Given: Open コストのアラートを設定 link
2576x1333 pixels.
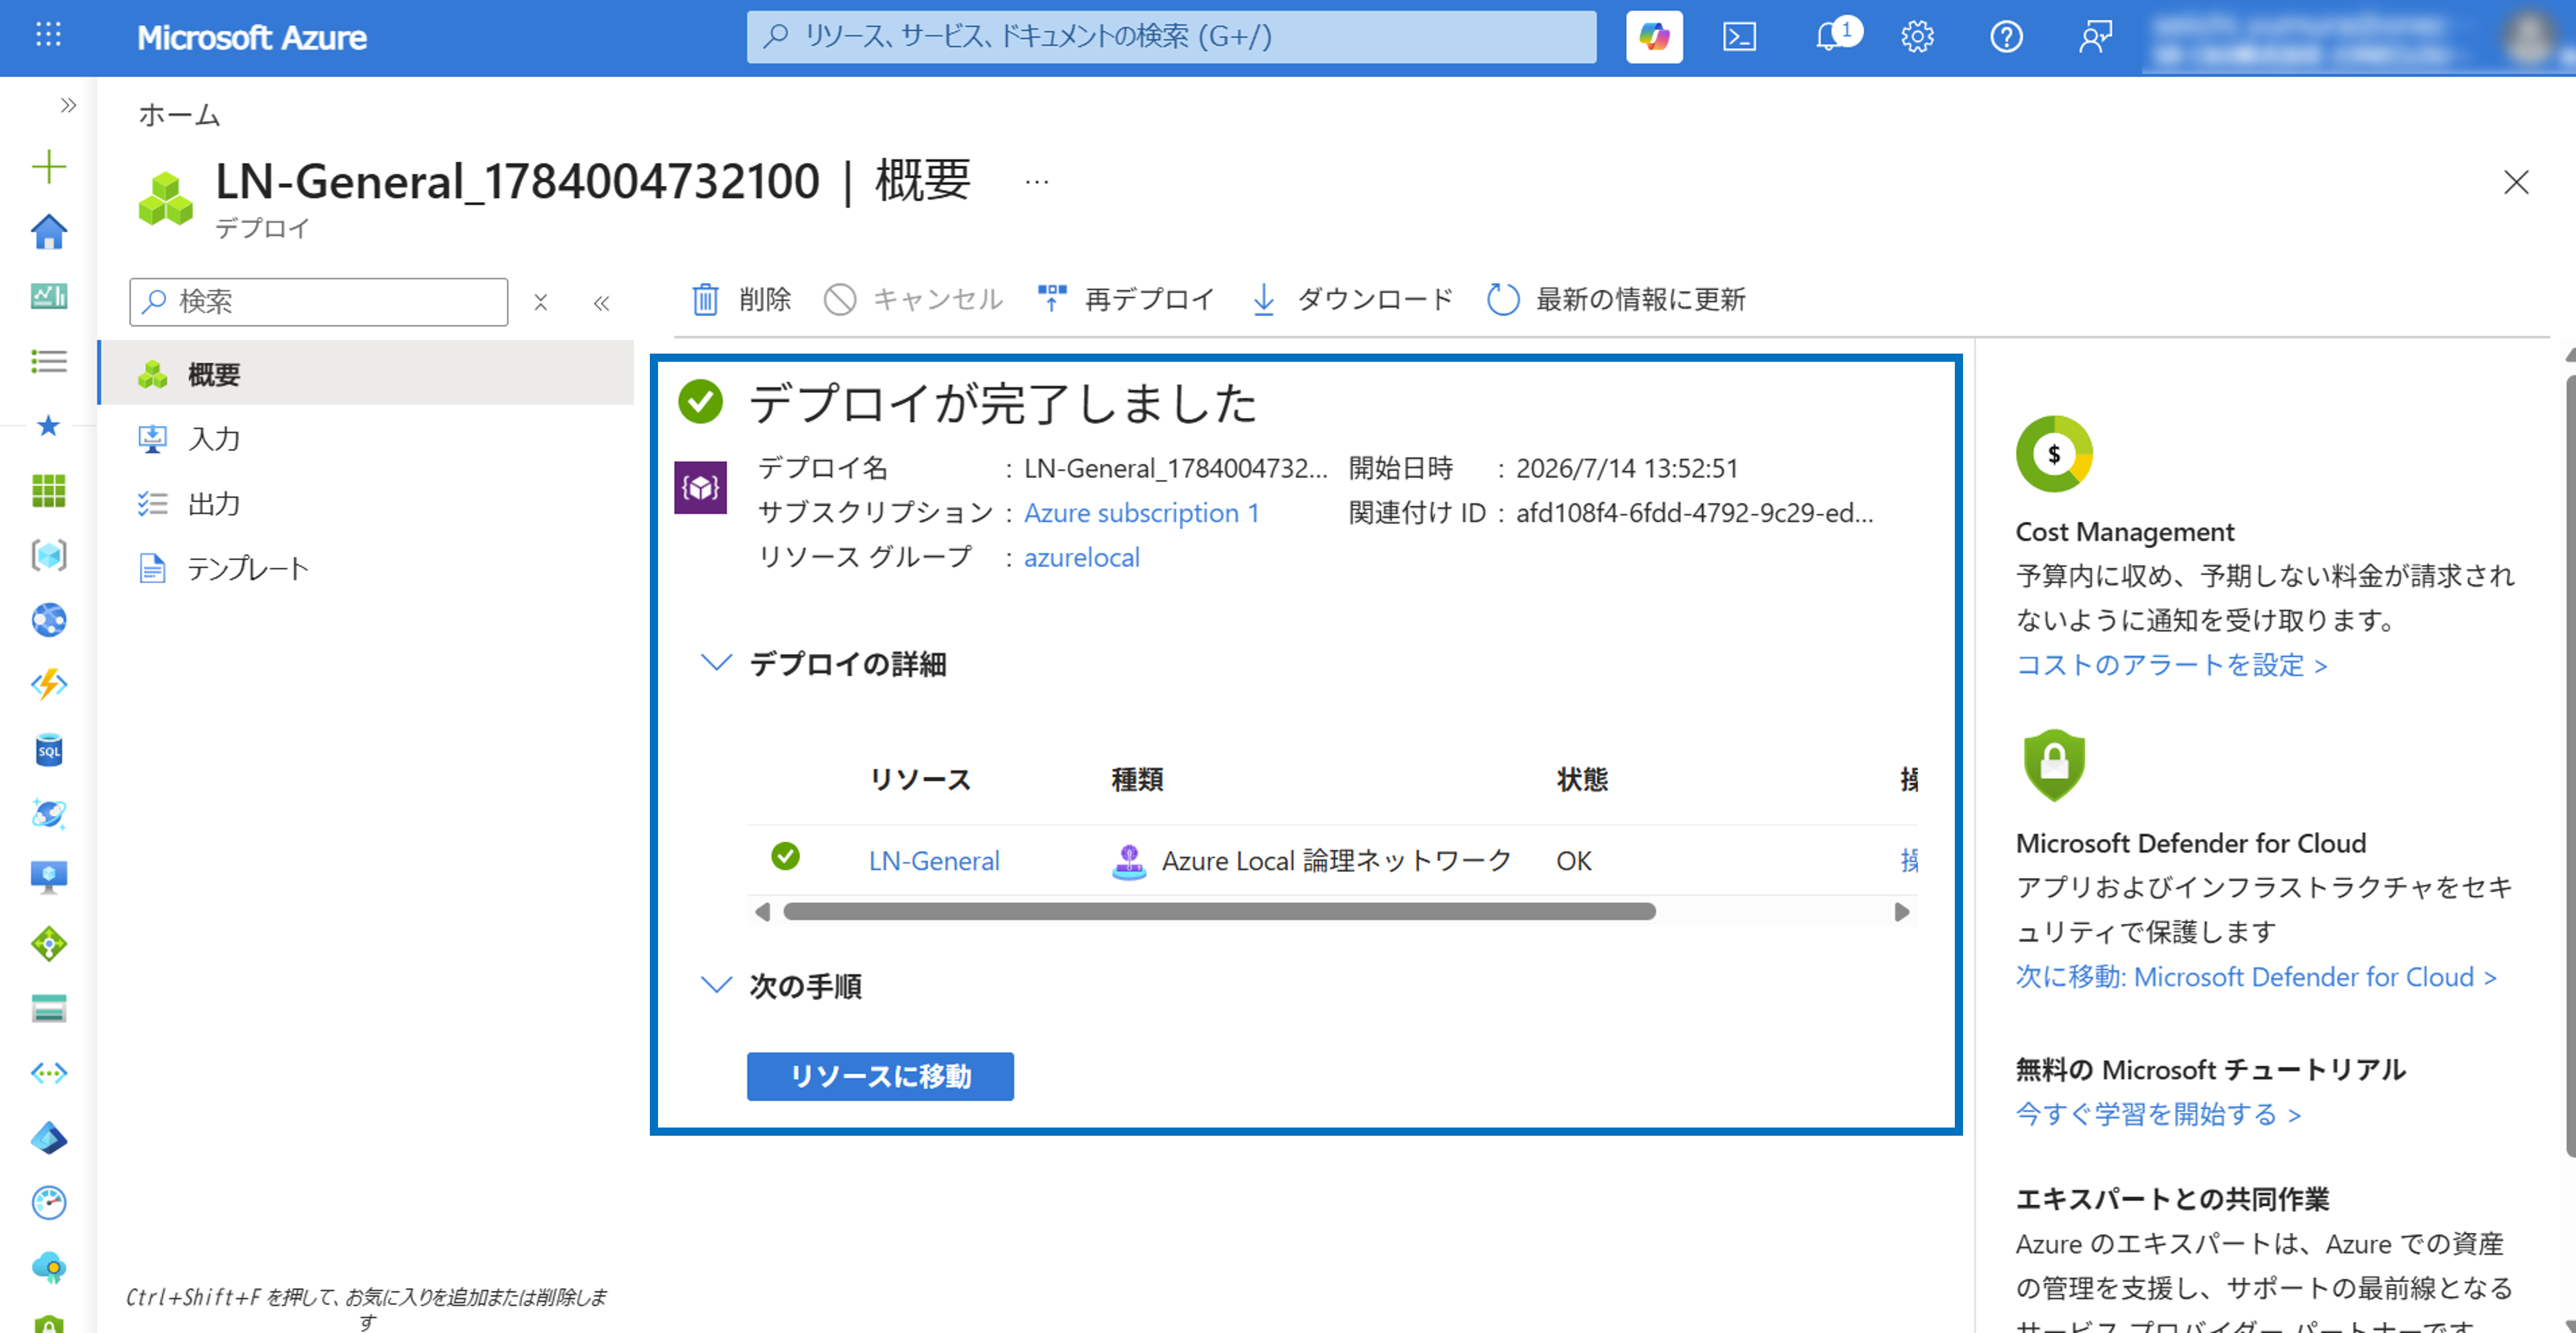Looking at the screenshot, I should [2171, 665].
